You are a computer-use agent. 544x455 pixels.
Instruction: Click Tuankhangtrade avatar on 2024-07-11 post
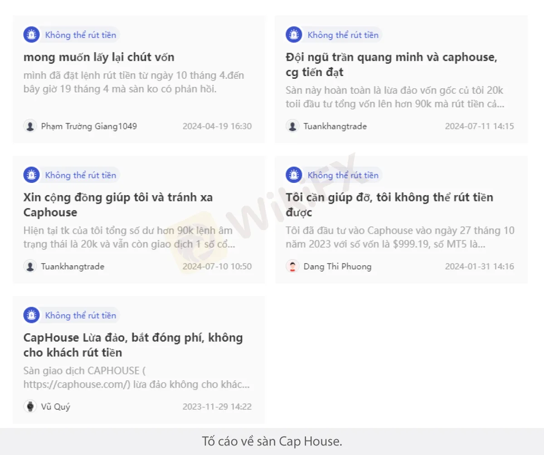click(x=292, y=126)
